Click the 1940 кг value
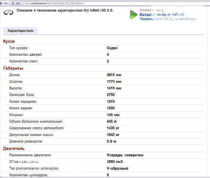This screenshot has height=178, width=210. (x=113, y=135)
